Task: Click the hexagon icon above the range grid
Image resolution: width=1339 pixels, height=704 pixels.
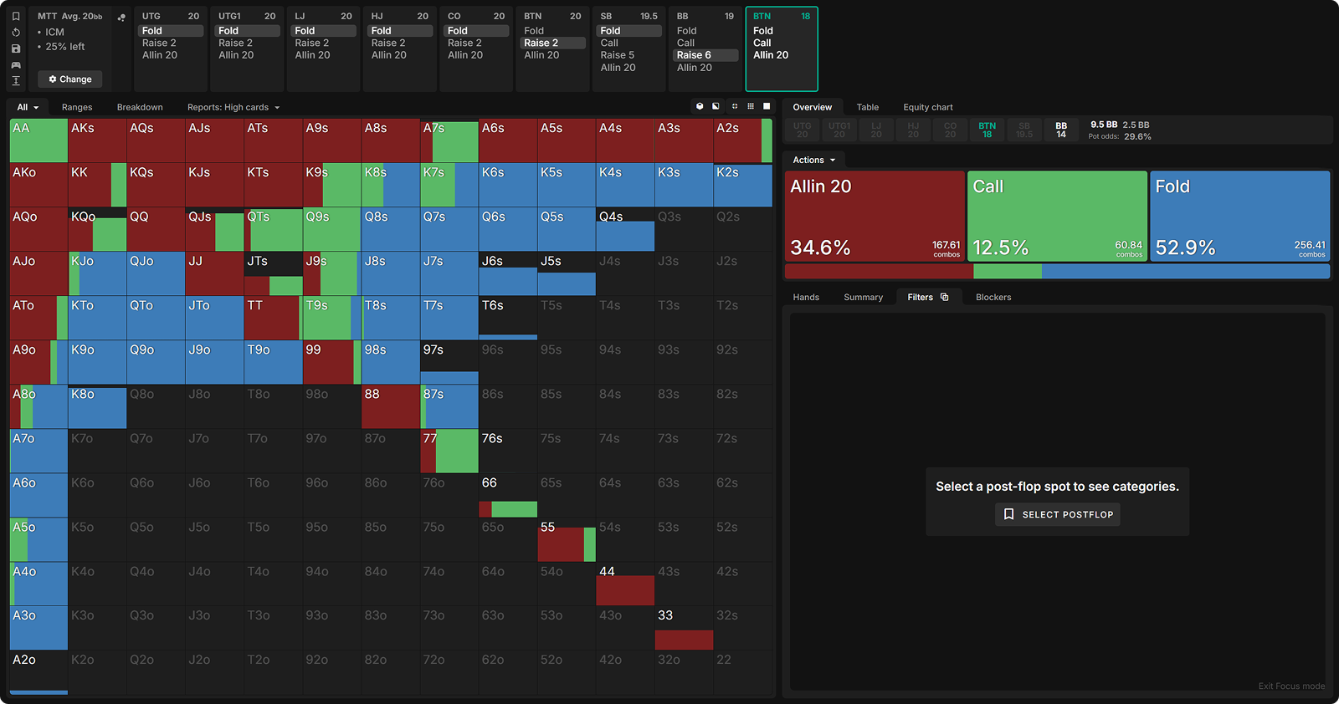Action: click(700, 106)
